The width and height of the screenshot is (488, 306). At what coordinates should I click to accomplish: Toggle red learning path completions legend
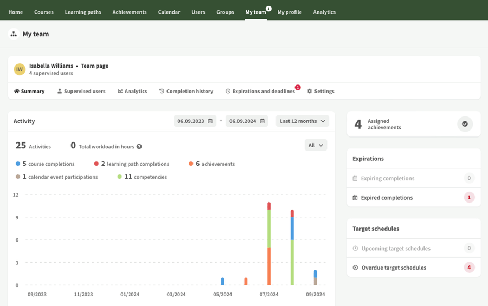(132, 164)
